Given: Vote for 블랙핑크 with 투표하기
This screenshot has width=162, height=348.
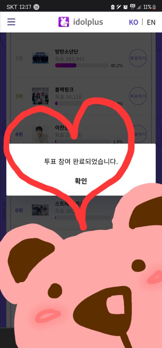Looking at the screenshot, I should 138,96.
